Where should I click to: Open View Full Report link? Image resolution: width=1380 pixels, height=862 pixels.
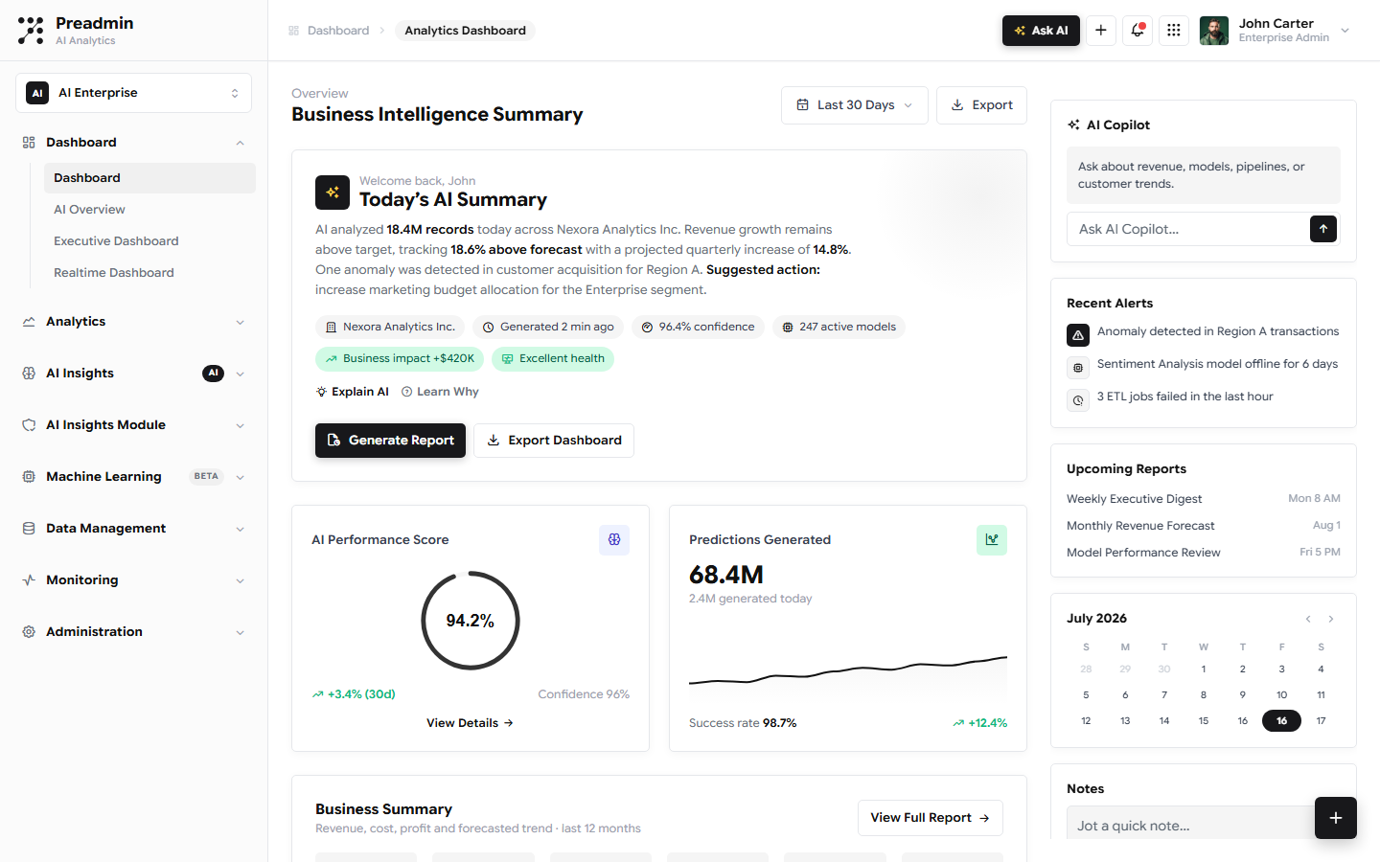(x=930, y=818)
